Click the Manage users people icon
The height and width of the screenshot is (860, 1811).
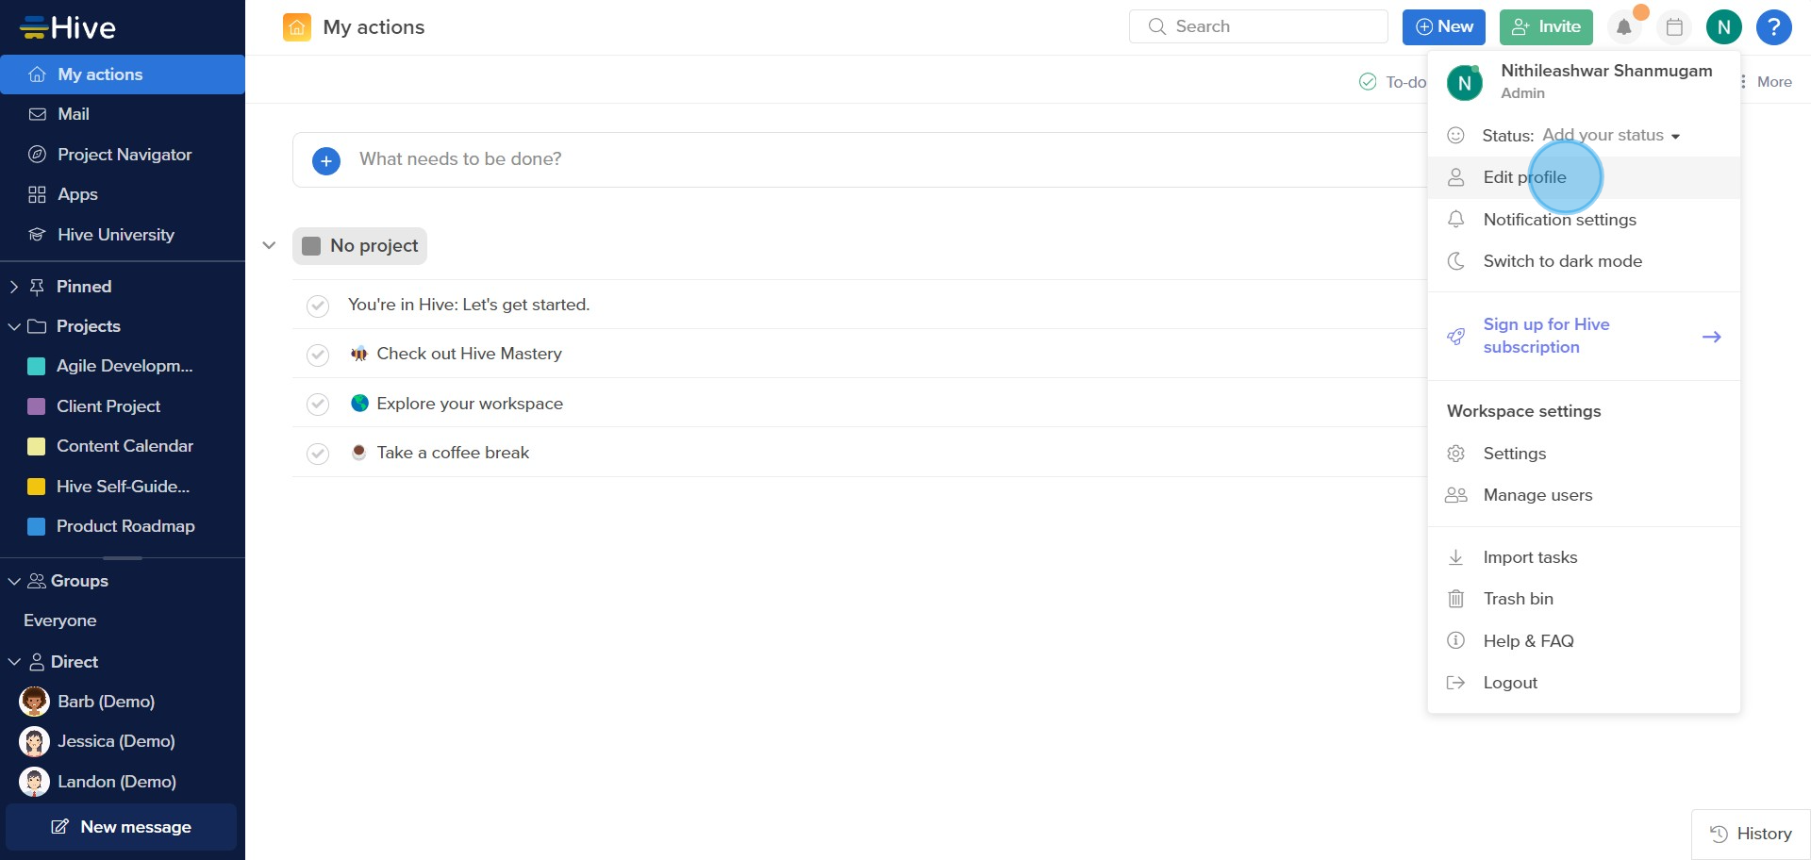(1456, 495)
